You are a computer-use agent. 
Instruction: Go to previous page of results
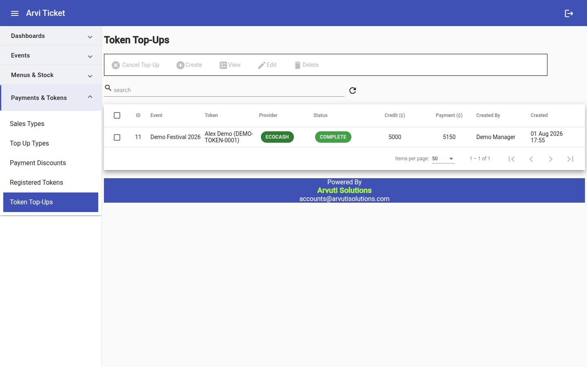coord(531,159)
